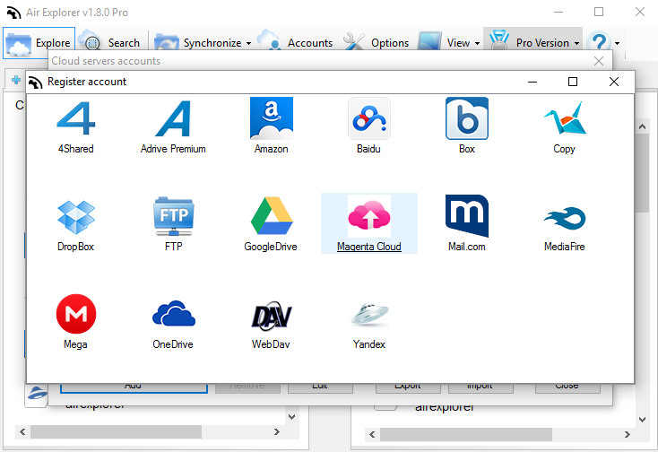The image size is (658, 452).
Task: Click the help question mark icon
Action: click(x=599, y=42)
